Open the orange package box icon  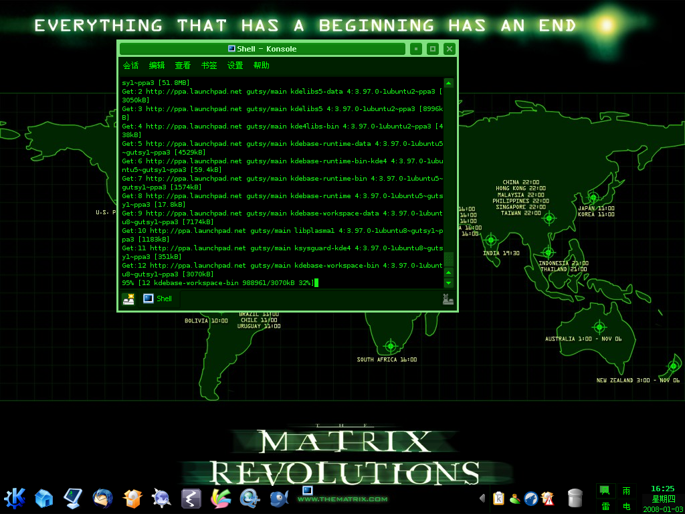(x=132, y=498)
